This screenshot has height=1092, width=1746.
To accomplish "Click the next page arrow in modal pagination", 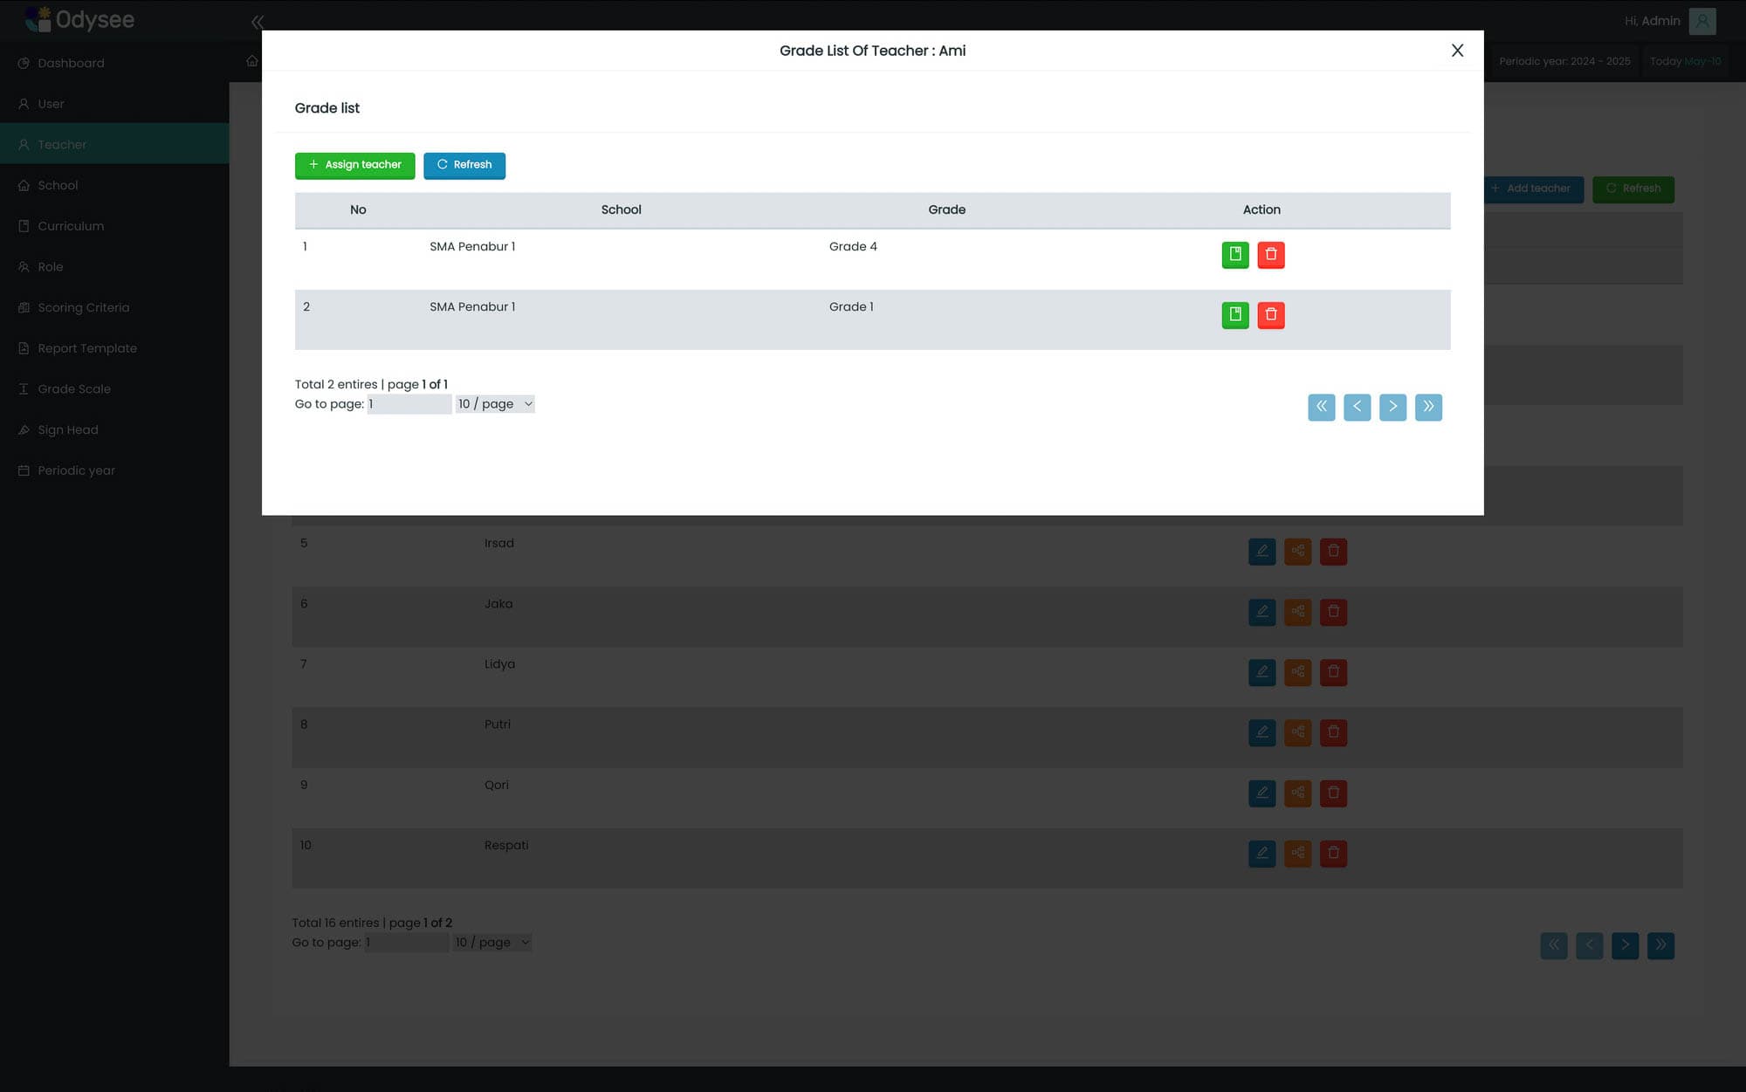I will [x=1392, y=407].
